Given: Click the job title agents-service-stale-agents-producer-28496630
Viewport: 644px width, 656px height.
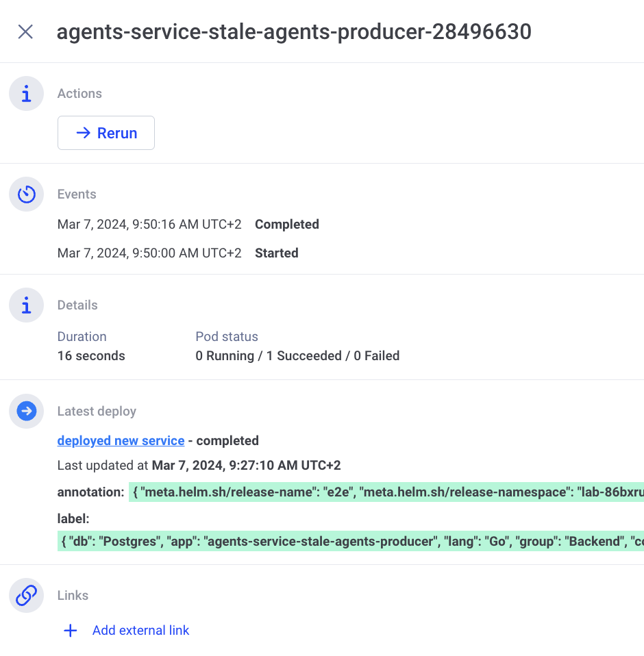Looking at the screenshot, I should tap(293, 31).
